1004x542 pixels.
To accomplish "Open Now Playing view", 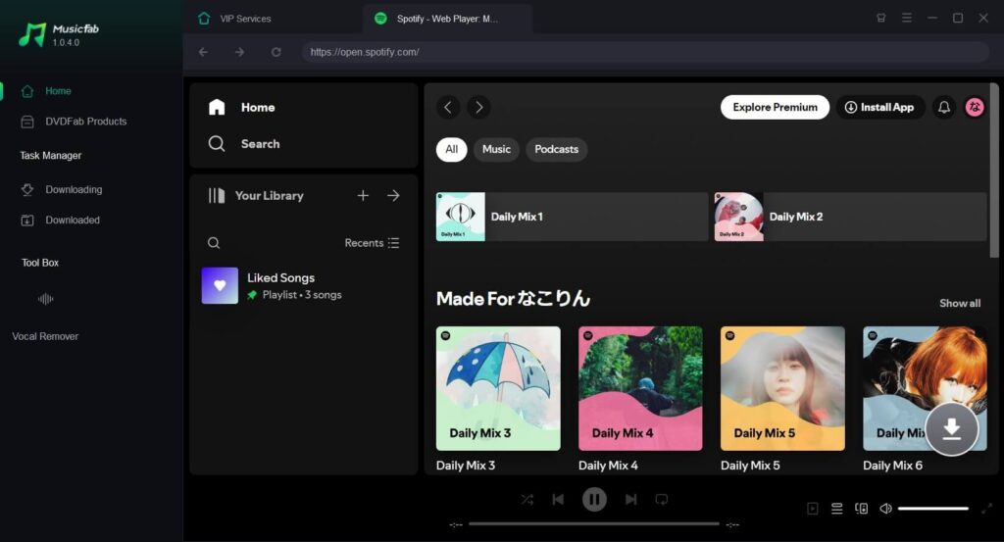I will pos(813,509).
